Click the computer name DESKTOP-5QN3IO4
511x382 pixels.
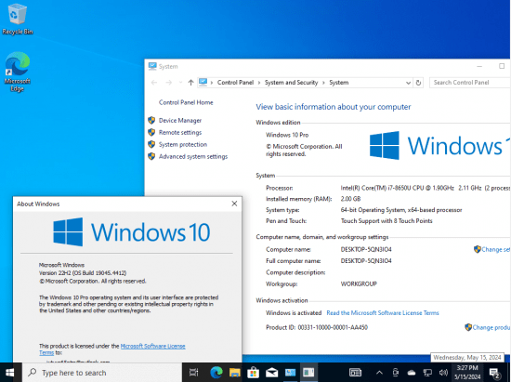coord(366,249)
